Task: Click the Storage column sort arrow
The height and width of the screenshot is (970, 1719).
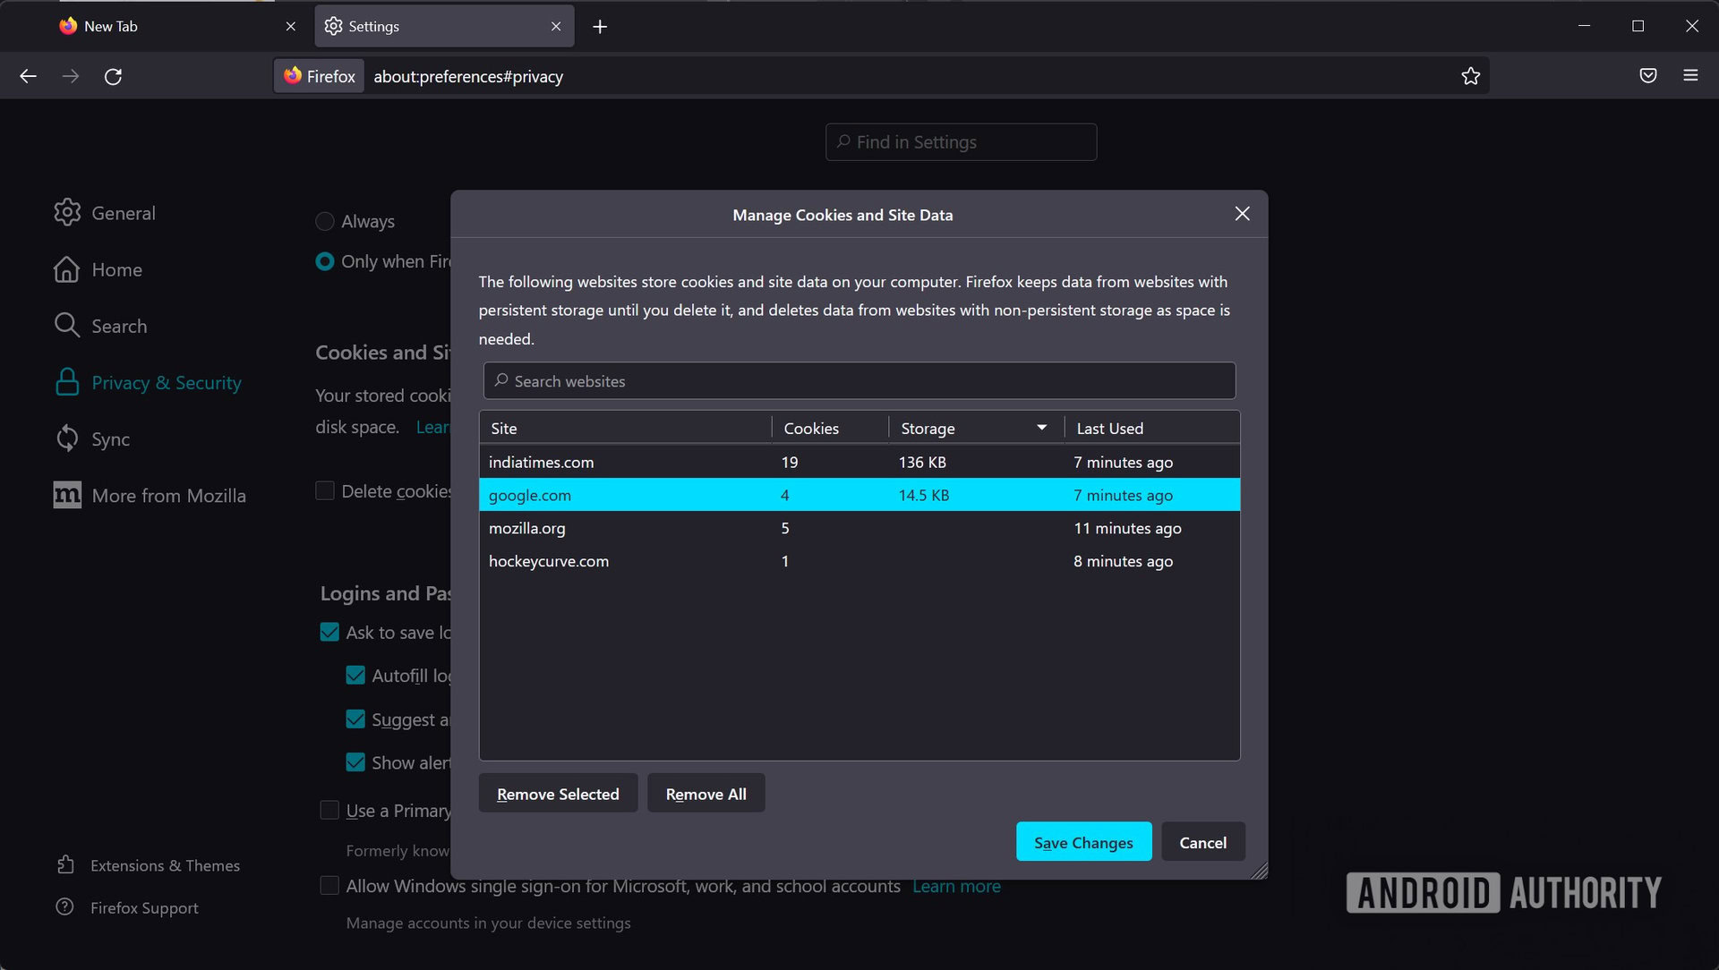Action: (1041, 428)
